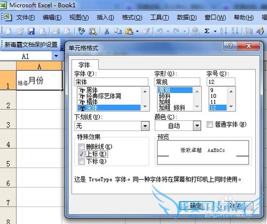Screen dimensions: 267x224
Task: Click the 取消 Cancel button
Action: tap(236, 206)
